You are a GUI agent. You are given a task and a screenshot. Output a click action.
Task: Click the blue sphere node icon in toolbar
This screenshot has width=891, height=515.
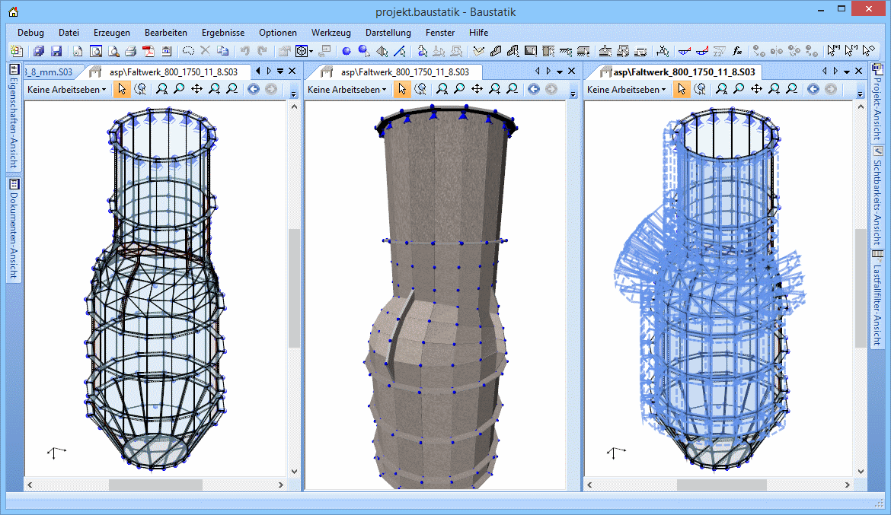(x=346, y=52)
